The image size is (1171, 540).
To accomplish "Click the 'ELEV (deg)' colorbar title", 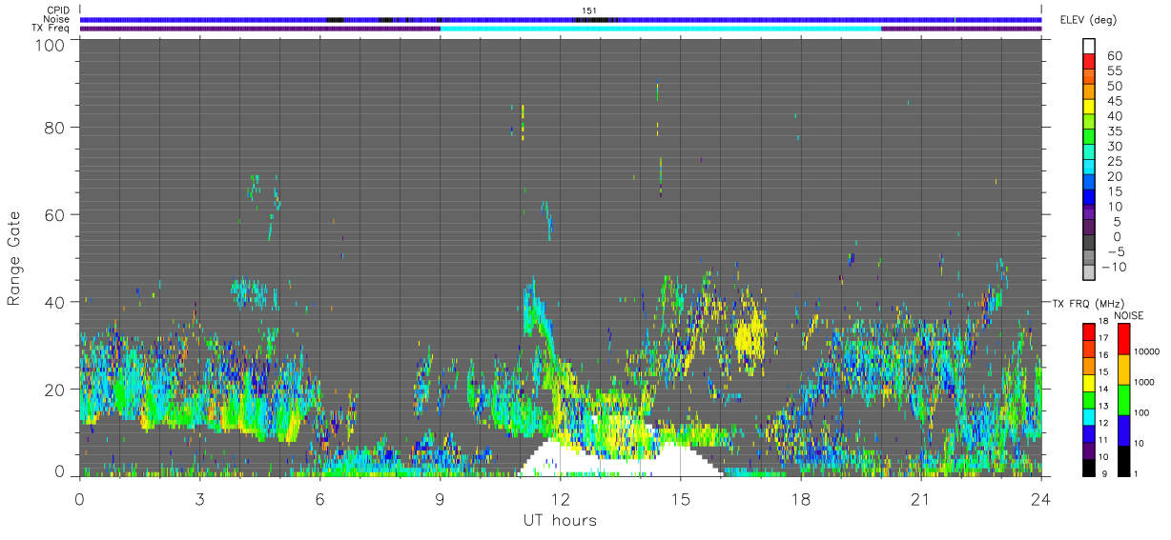I will [x=1090, y=20].
